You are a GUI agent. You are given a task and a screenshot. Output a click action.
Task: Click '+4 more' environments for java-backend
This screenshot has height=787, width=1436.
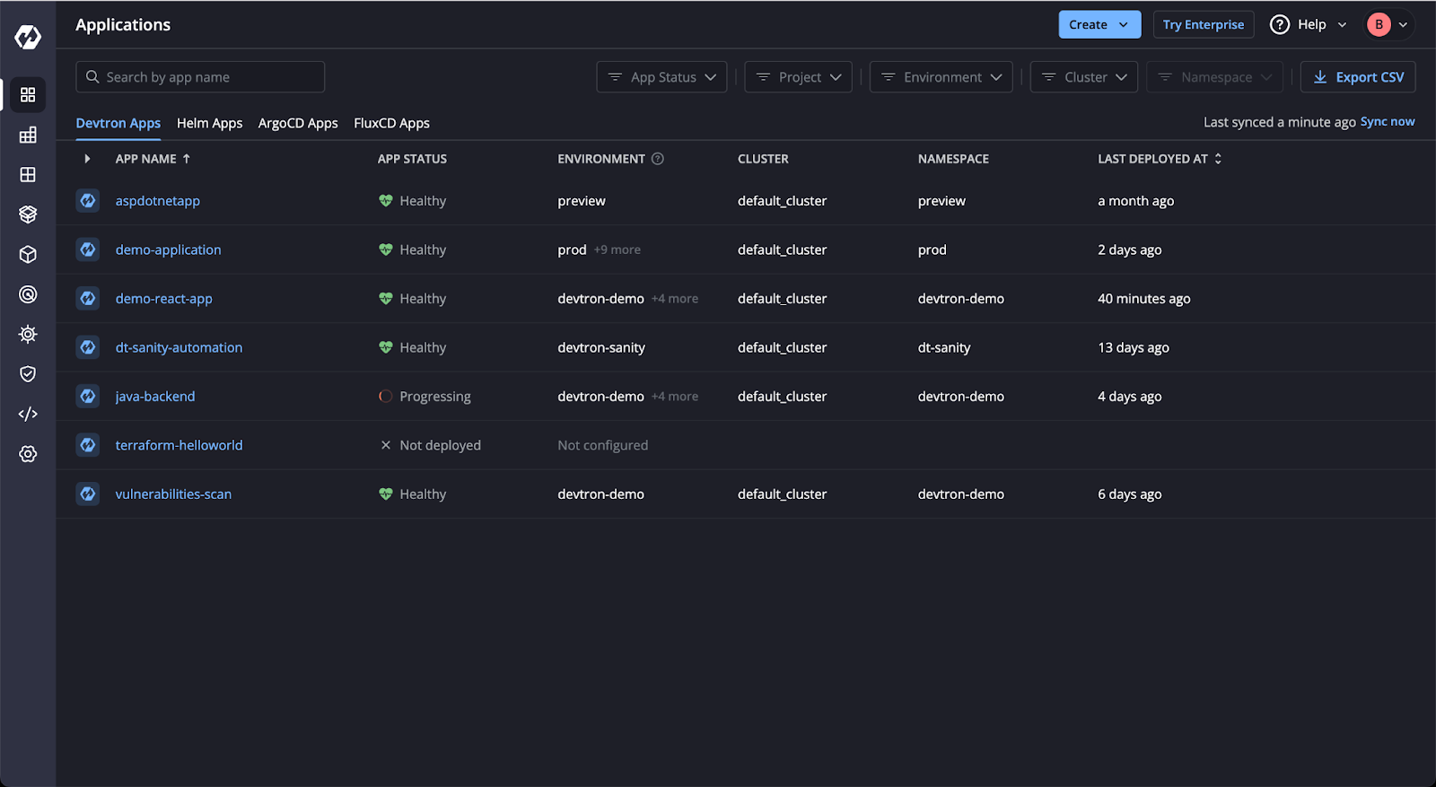click(x=675, y=397)
